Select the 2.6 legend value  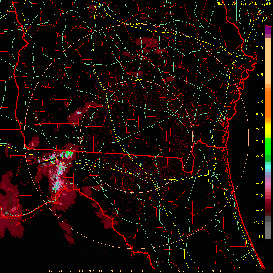coord(259,156)
